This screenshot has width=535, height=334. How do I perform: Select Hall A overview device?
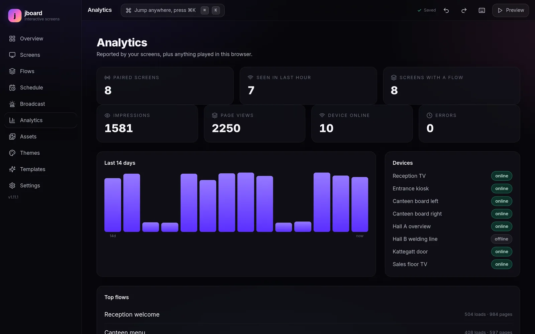tap(452, 226)
